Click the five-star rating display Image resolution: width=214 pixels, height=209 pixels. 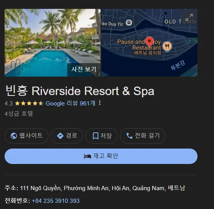(29, 103)
